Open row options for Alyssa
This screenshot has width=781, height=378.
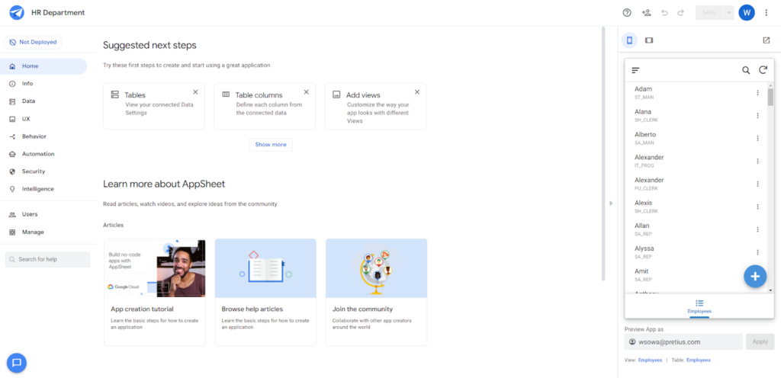click(x=757, y=252)
